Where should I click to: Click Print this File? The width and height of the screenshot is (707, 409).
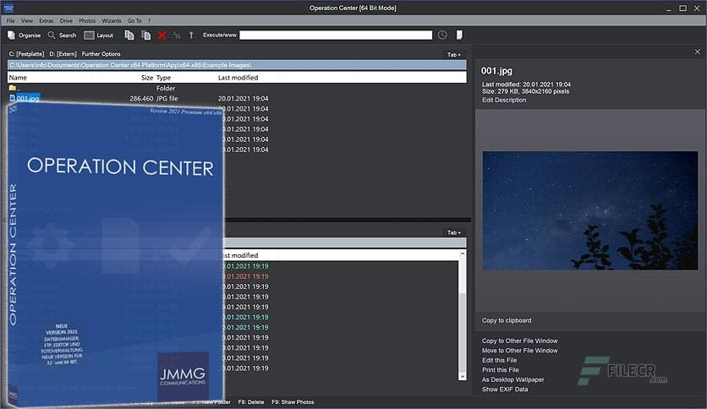coord(500,370)
